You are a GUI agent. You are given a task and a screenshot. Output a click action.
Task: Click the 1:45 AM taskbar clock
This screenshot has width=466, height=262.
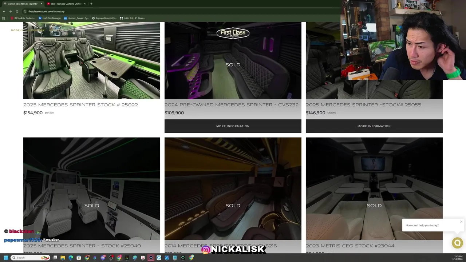click(x=457, y=258)
